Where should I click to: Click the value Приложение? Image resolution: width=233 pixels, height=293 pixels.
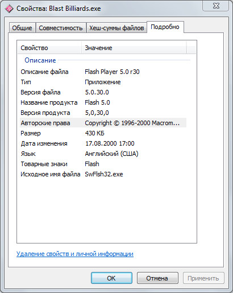(103, 82)
